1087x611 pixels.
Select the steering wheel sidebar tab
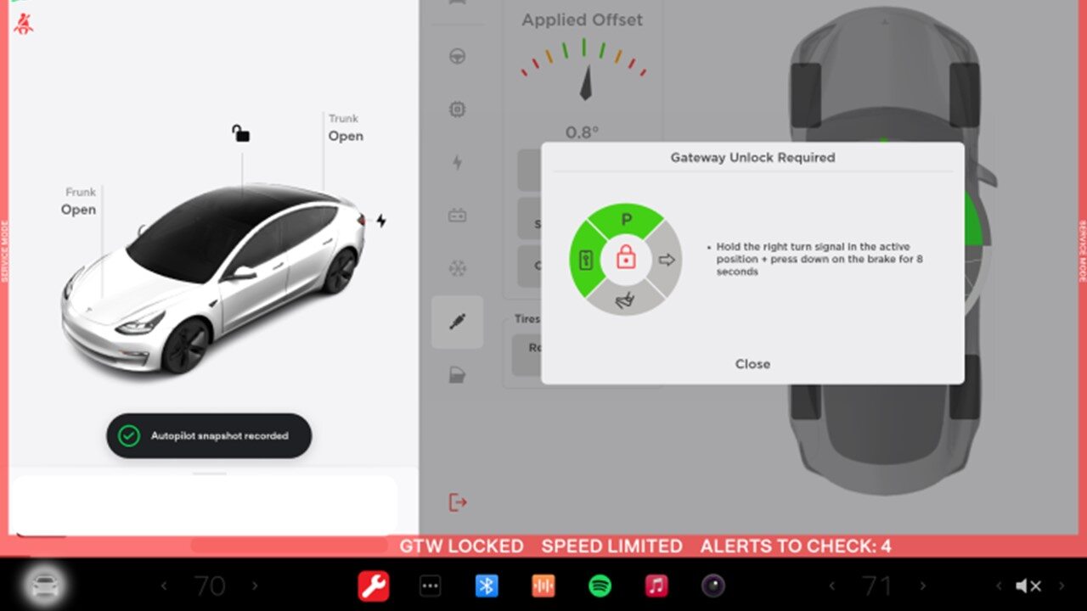(x=458, y=57)
